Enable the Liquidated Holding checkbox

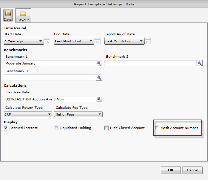click(56, 128)
